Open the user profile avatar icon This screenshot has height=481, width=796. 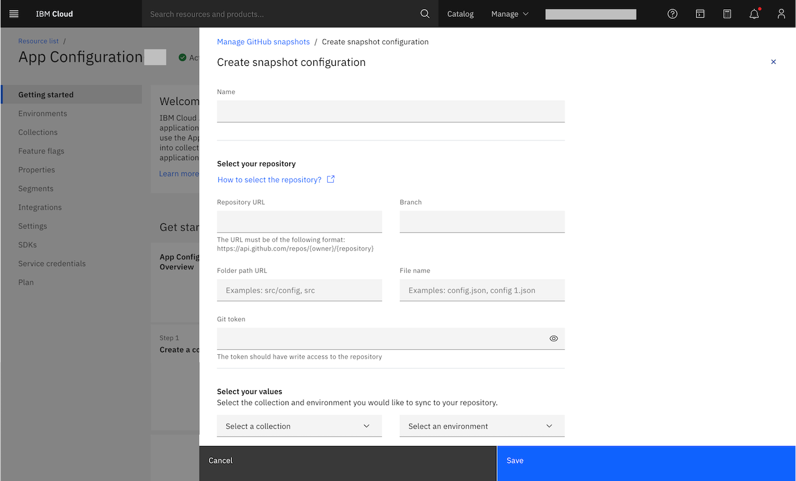pyautogui.click(x=781, y=13)
